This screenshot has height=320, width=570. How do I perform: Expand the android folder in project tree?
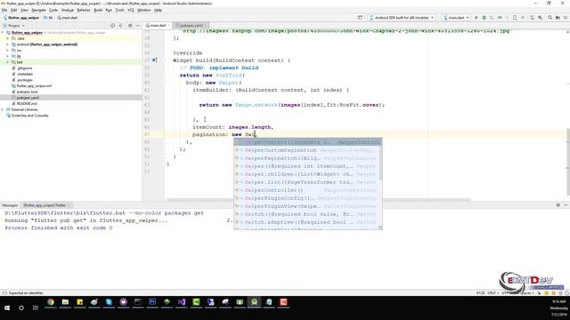click(x=7, y=44)
